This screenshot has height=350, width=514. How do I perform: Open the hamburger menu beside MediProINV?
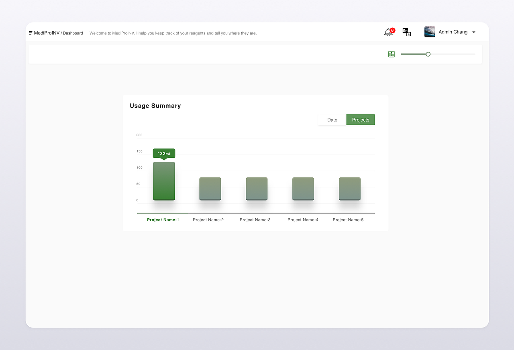point(31,33)
